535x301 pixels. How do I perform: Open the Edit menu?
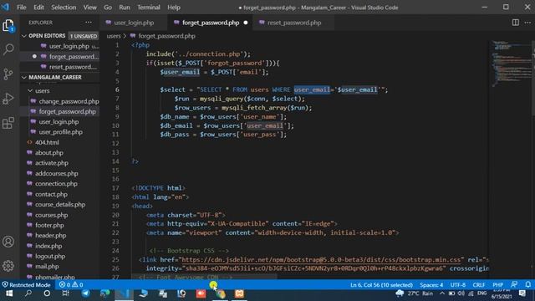click(38, 8)
